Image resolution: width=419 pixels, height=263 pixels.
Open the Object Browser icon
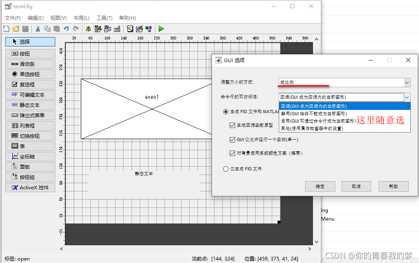[x=149, y=29]
